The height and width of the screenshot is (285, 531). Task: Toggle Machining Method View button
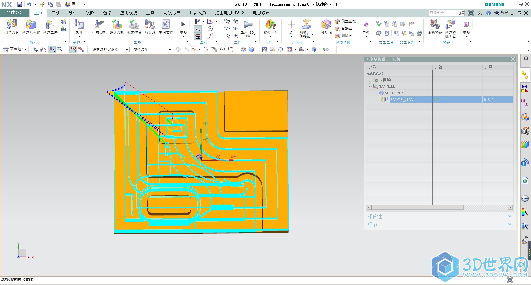click(60, 49)
